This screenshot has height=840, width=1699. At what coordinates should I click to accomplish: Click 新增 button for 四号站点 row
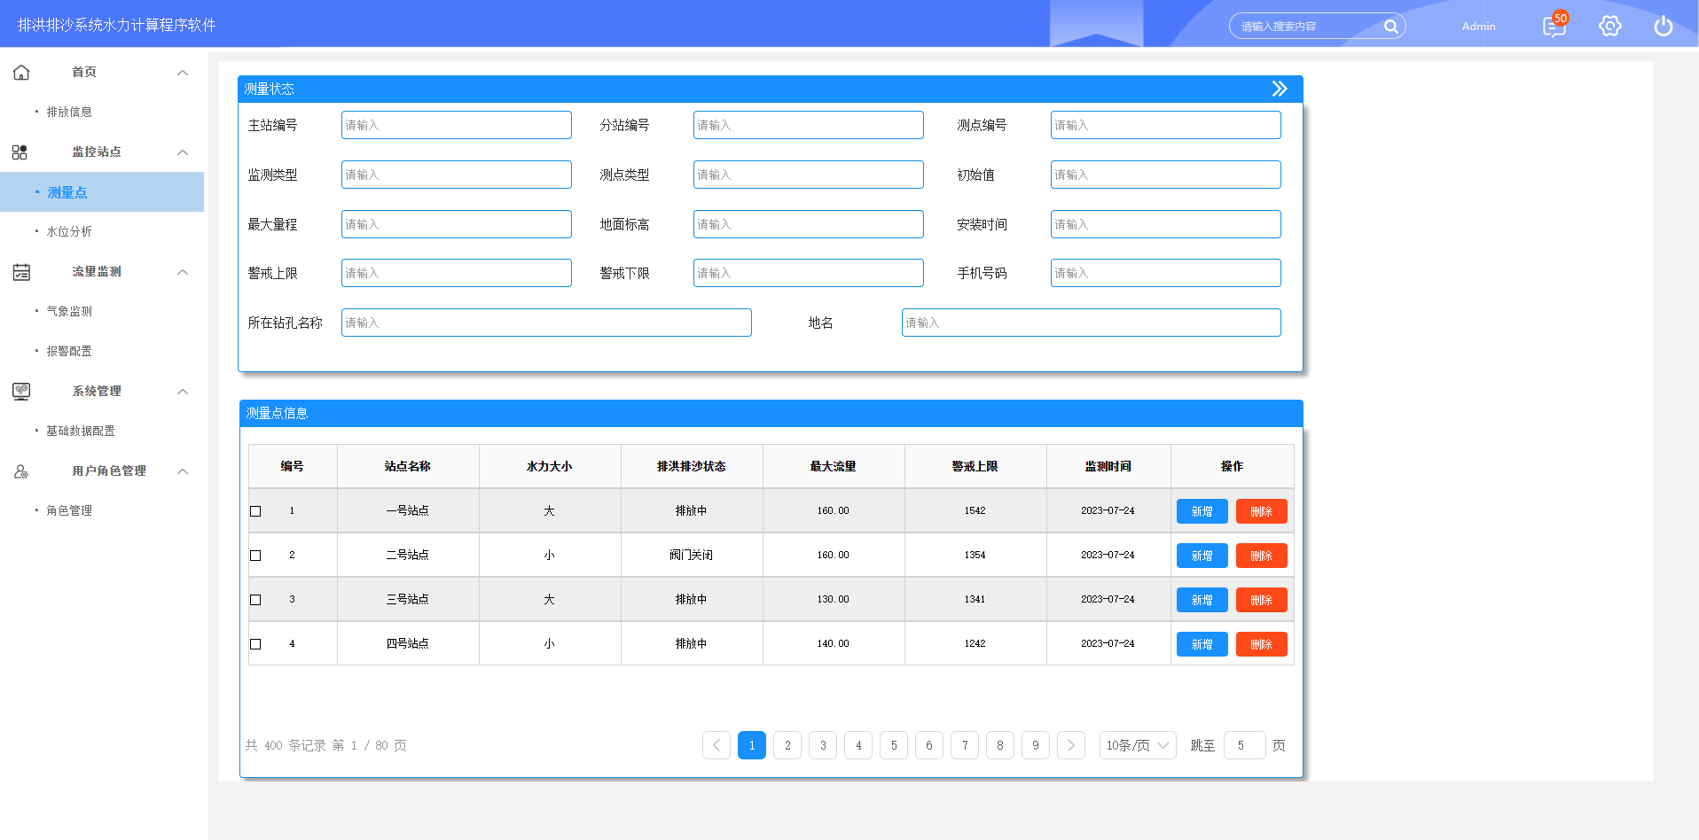coord(1202,644)
